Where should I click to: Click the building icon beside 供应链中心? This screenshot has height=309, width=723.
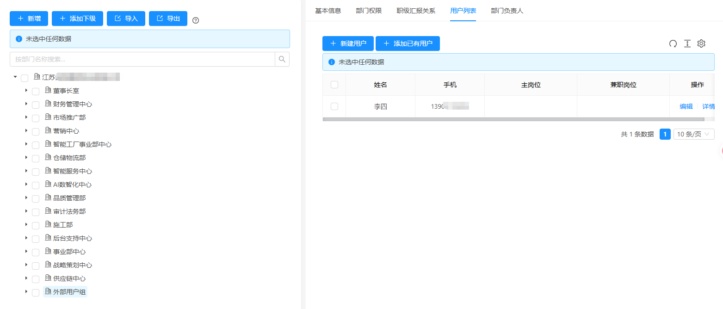coord(48,278)
